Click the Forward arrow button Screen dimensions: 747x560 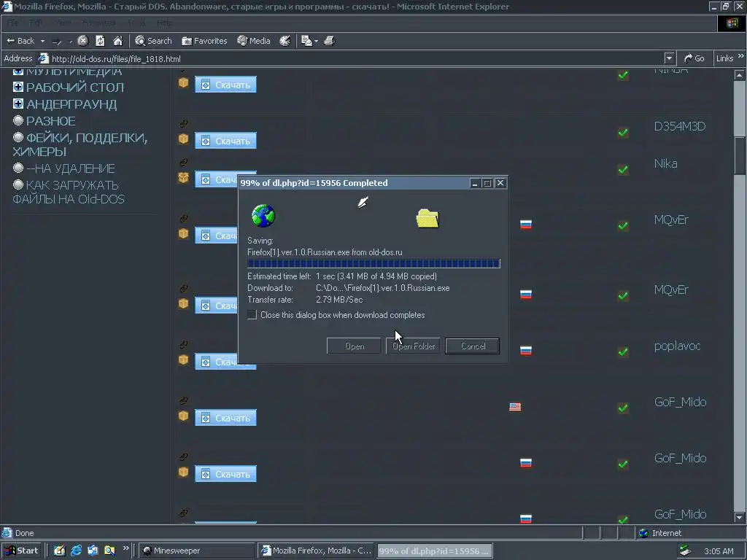57,42
